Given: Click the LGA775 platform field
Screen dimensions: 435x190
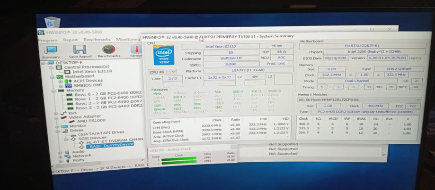Looking at the screenshot, I should click(x=248, y=70).
